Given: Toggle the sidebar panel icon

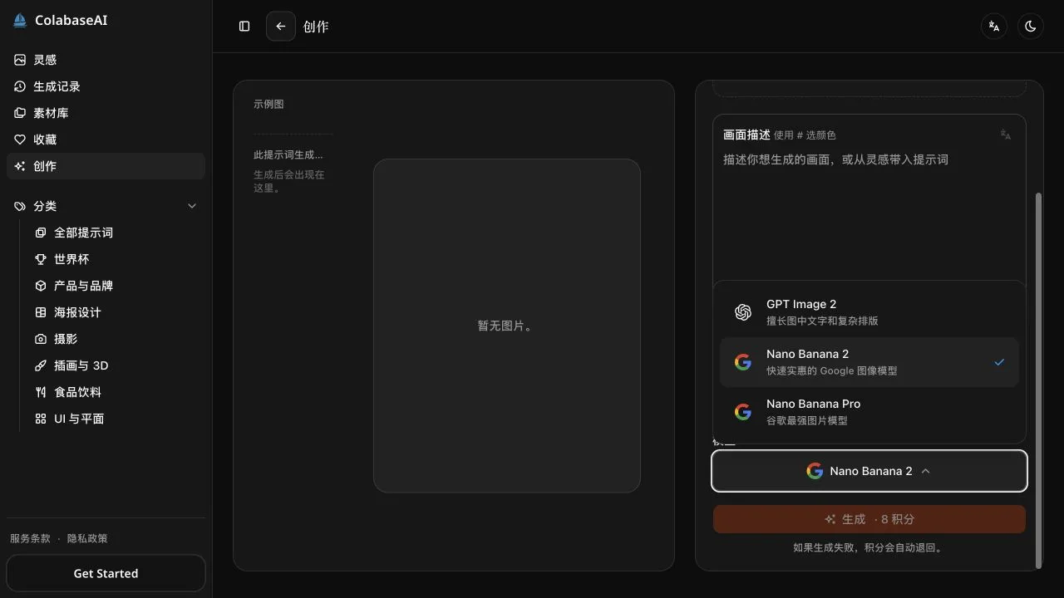Looking at the screenshot, I should pyautogui.click(x=244, y=27).
